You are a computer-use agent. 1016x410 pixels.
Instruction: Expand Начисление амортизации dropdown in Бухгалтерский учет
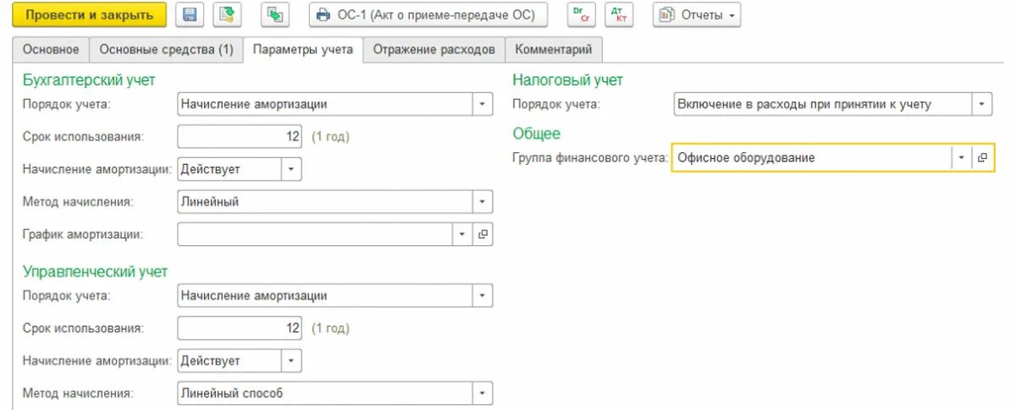[290, 169]
